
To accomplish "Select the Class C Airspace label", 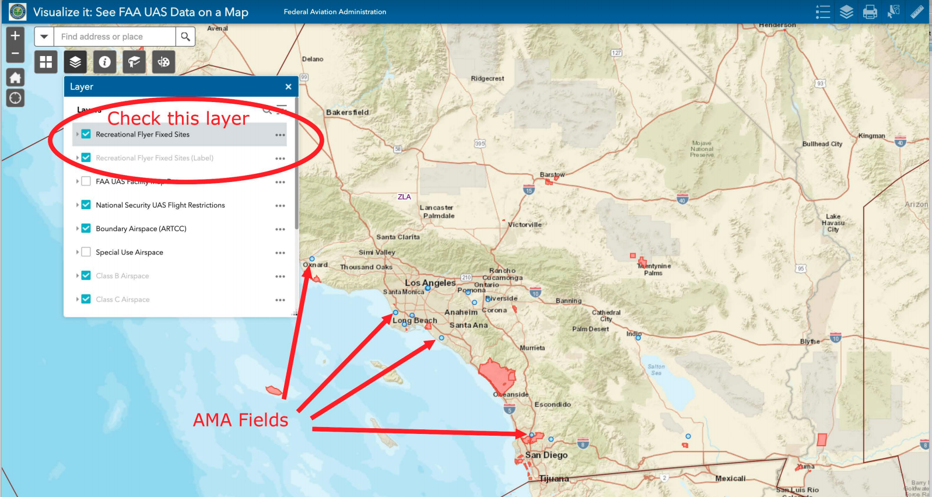I will (x=123, y=299).
